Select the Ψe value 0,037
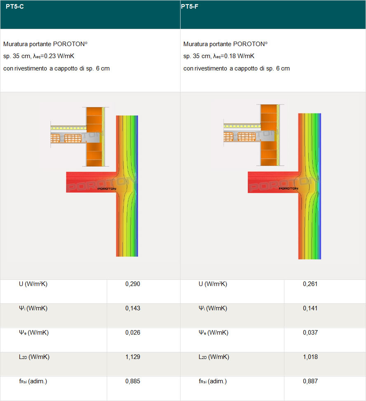The image size is (366, 401). pyautogui.click(x=310, y=333)
